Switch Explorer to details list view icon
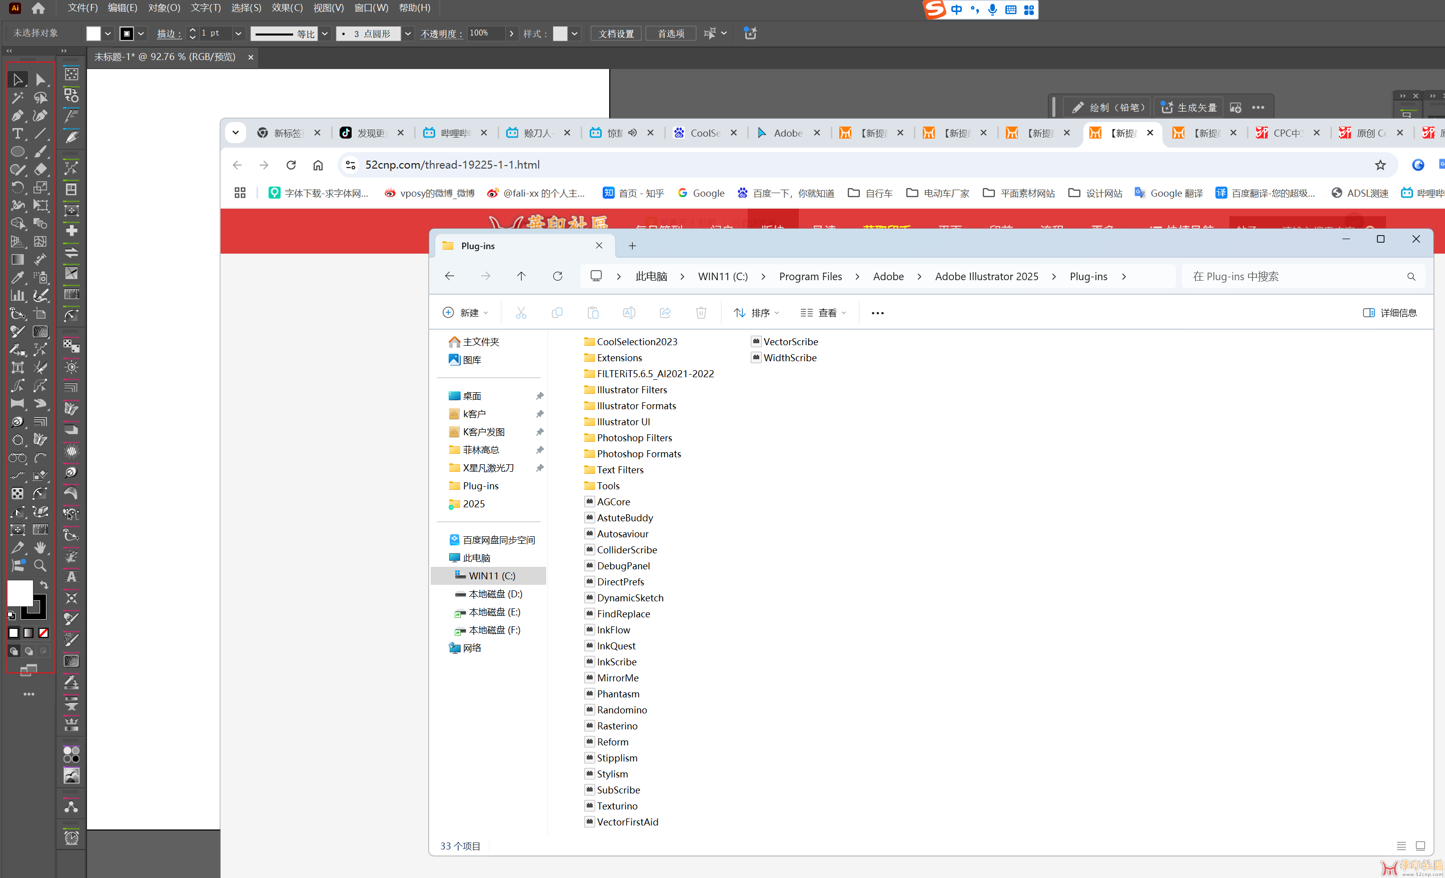1445x878 pixels. point(1401,846)
